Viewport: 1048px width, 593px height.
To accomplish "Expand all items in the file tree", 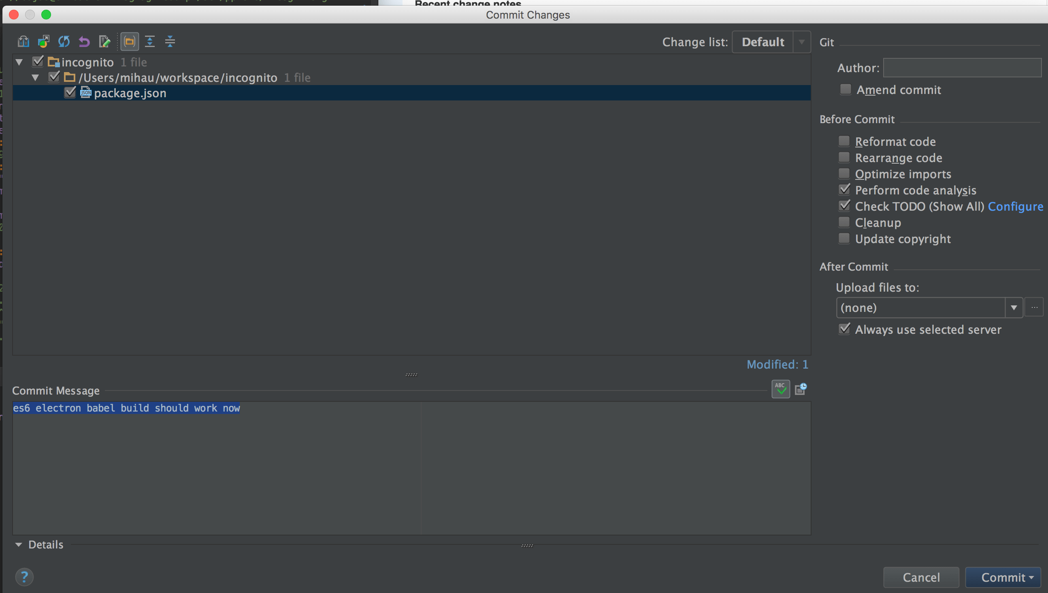I will (x=150, y=41).
